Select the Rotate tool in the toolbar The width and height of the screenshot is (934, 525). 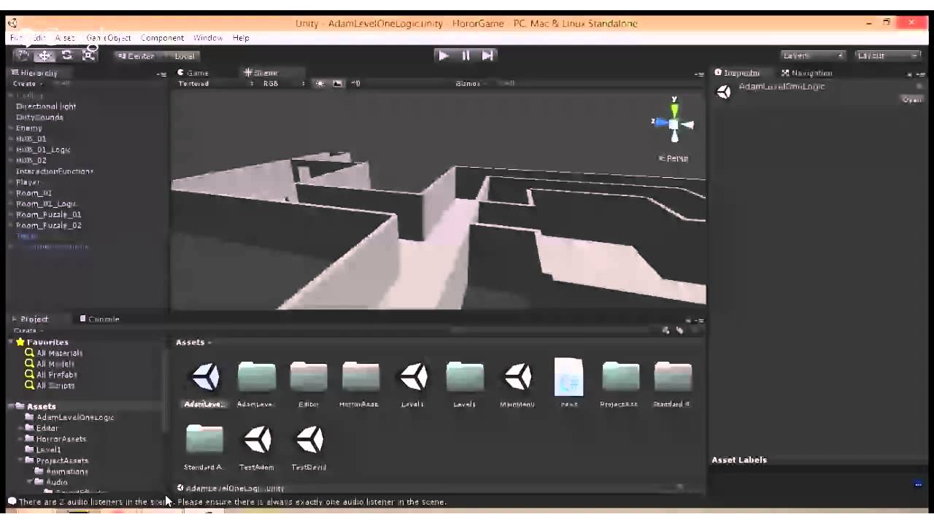click(x=66, y=55)
